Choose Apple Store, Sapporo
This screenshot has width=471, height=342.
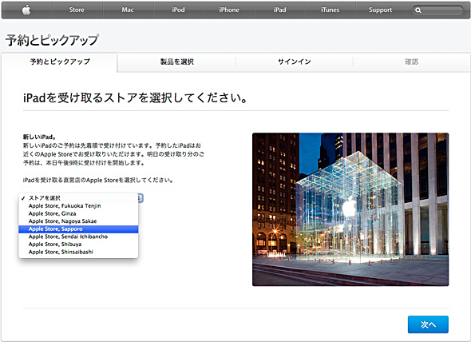[x=78, y=229]
